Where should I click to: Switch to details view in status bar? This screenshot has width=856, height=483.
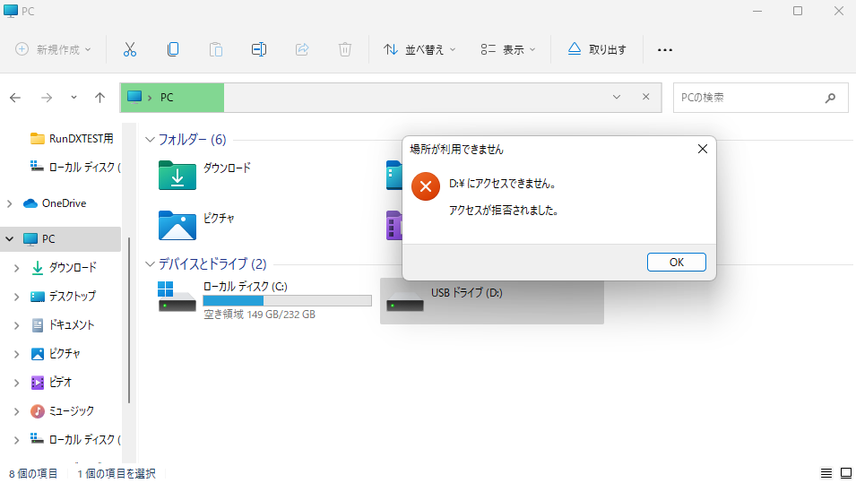point(826,473)
